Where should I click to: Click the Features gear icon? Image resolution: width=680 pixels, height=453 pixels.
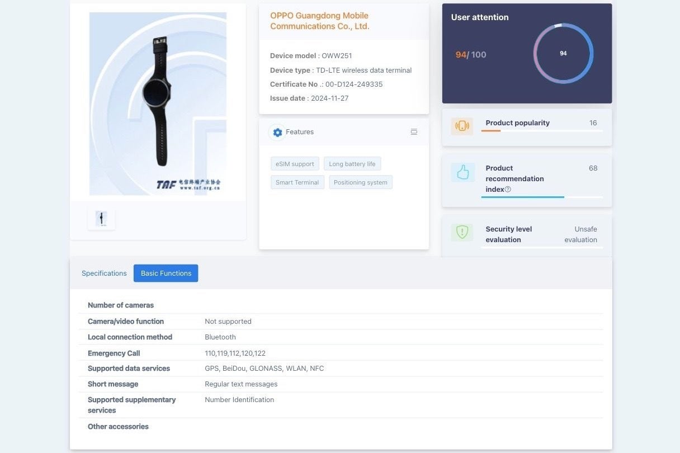(277, 133)
